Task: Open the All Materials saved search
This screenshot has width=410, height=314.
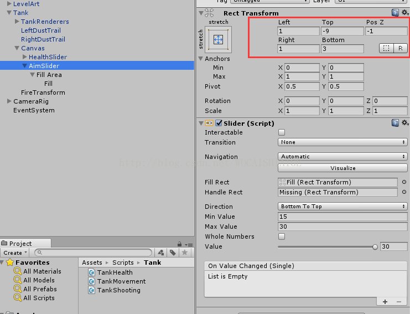Action: point(38,271)
